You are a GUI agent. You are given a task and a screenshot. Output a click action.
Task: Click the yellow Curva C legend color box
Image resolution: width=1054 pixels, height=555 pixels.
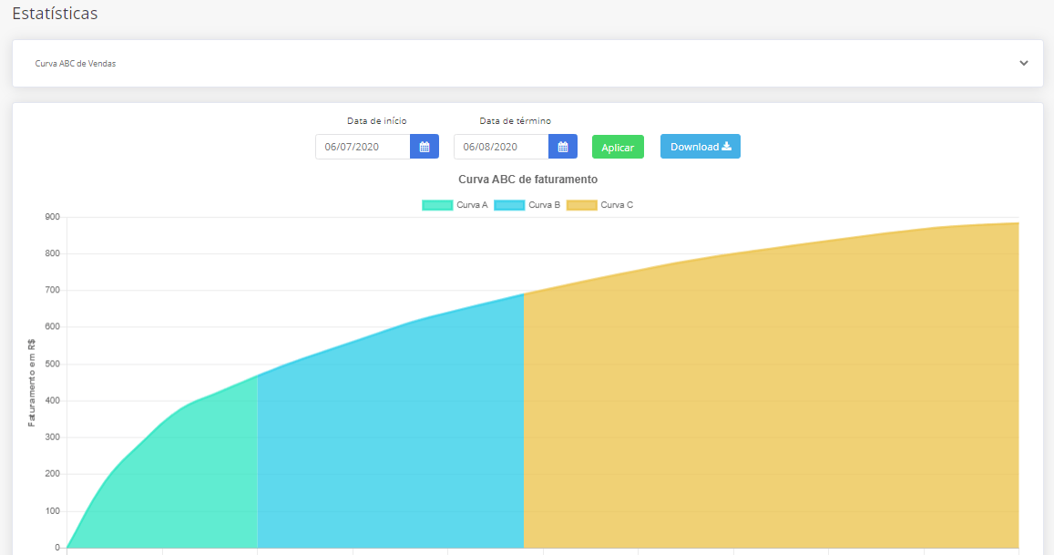(x=581, y=205)
